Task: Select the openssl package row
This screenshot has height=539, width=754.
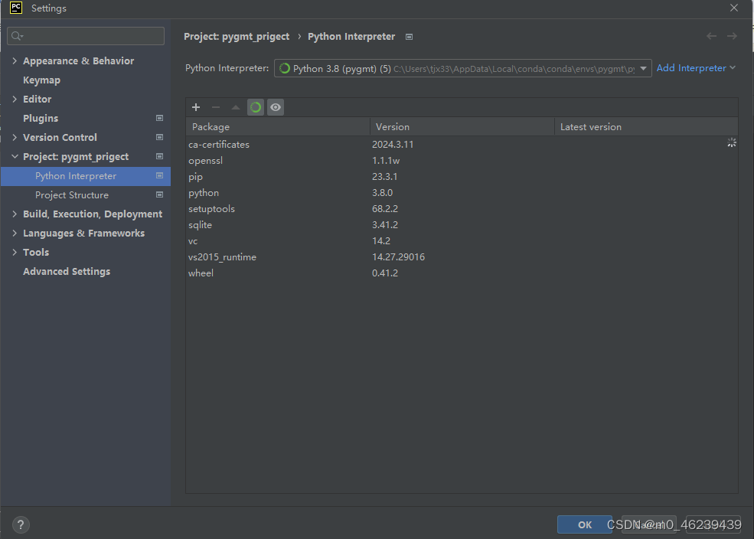Action: [x=462, y=161]
